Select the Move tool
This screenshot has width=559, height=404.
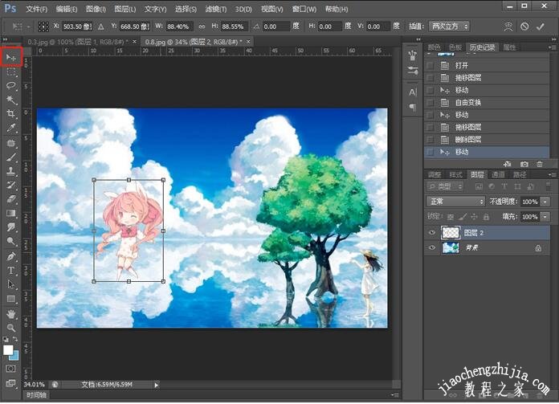11,57
